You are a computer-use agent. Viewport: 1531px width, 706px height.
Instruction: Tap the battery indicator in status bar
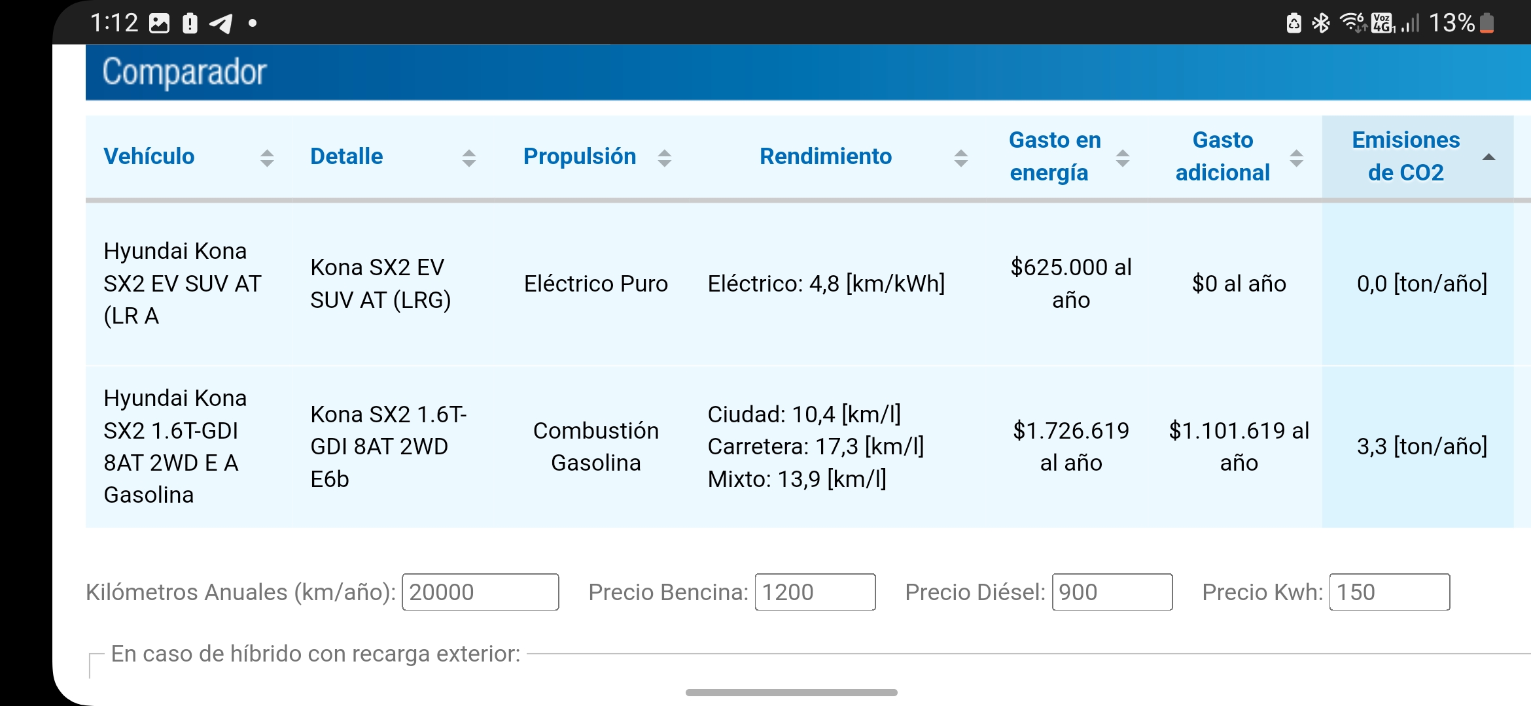coord(1487,23)
